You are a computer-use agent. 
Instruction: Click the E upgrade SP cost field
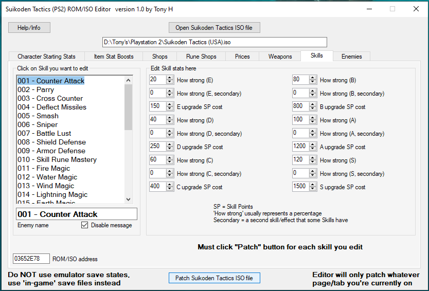pyautogui.click(x=158, y=106)
